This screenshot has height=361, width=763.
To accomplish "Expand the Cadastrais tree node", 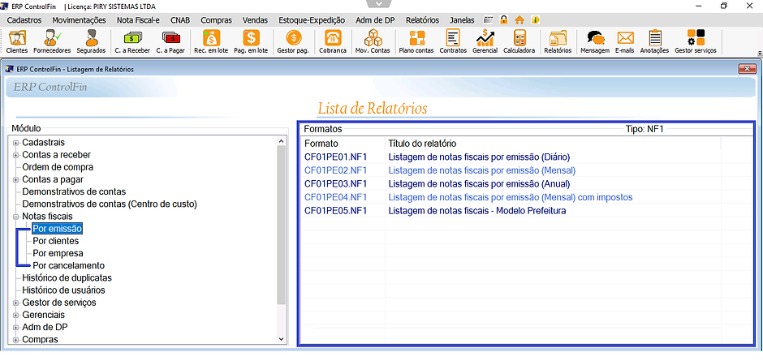I will coord(15,143).
